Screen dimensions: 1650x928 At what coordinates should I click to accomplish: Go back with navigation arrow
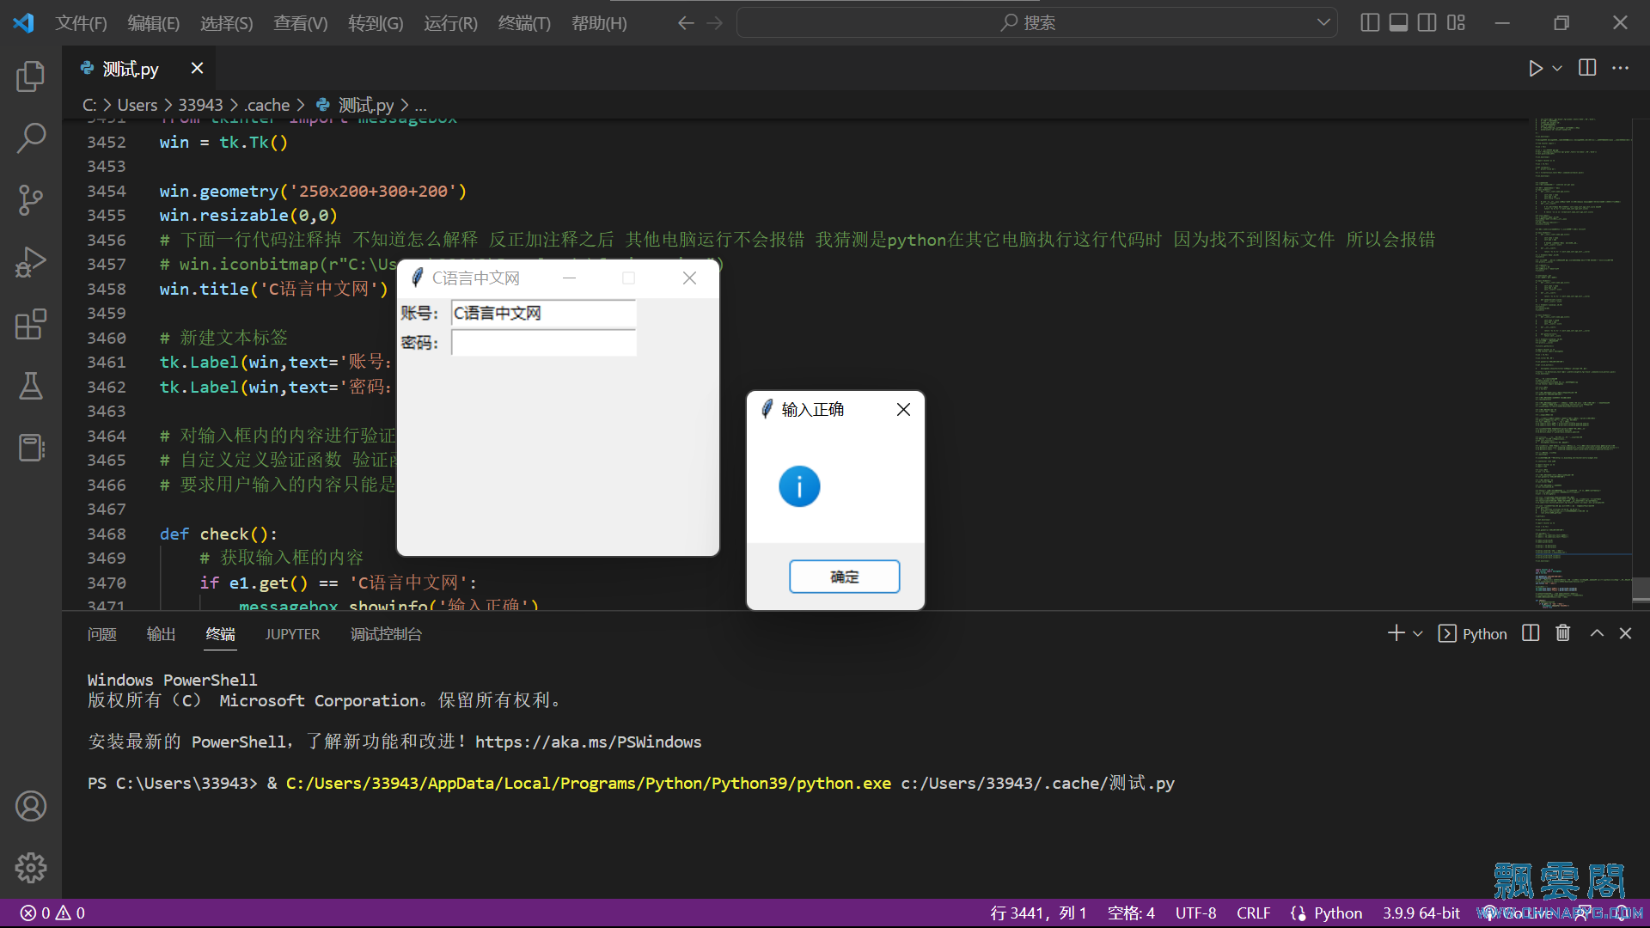coord(686,23)
